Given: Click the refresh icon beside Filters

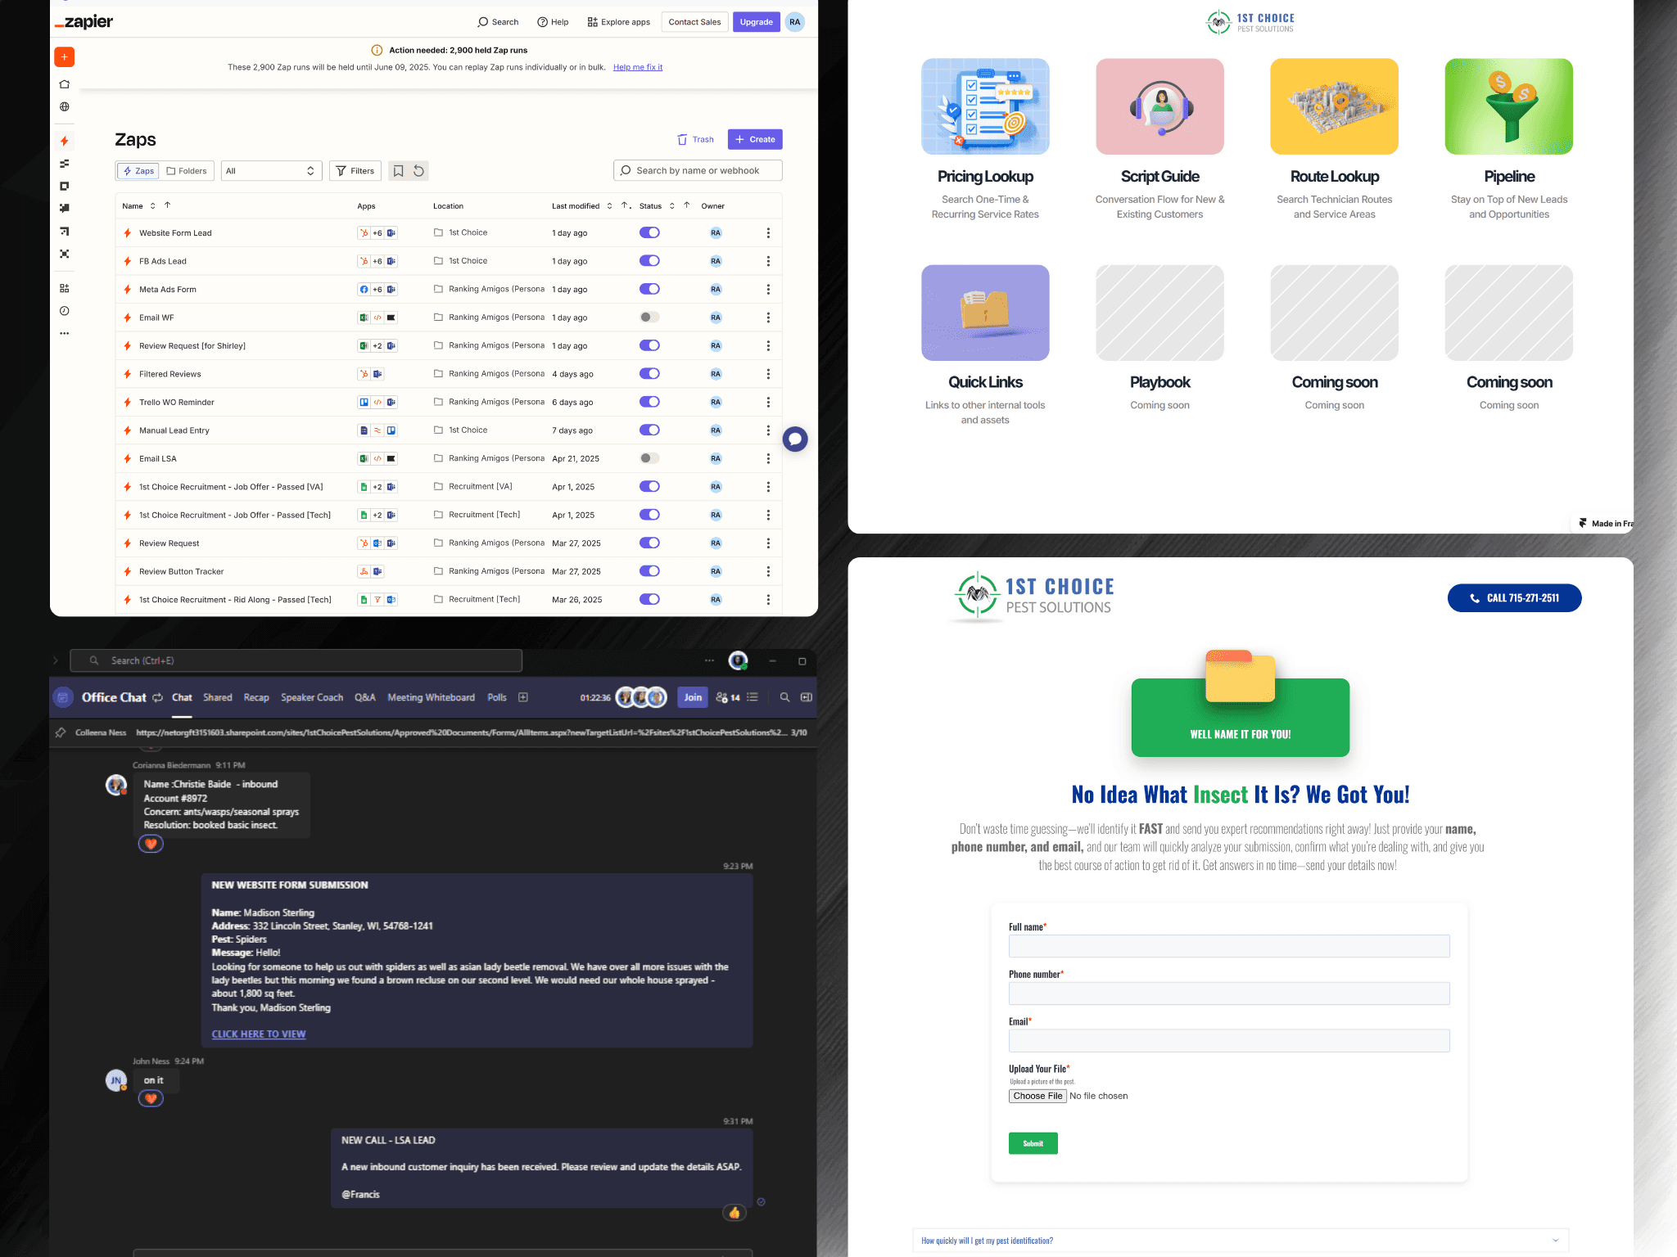Looking at the screenshot, I should [x=418, y=171].
